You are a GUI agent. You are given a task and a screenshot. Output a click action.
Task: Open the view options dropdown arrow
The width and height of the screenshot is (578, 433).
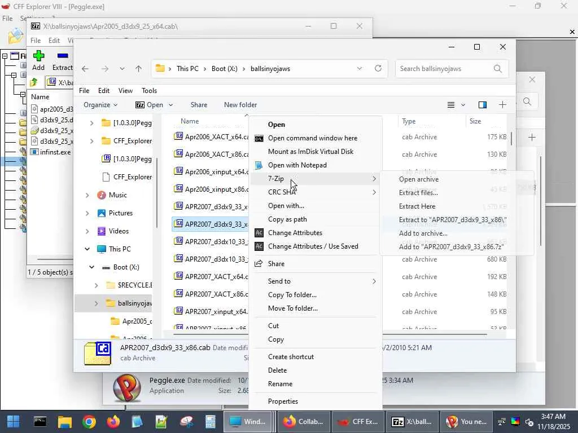(463, 105)
